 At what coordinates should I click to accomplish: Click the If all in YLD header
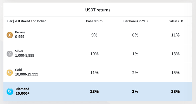pos(175,21)
